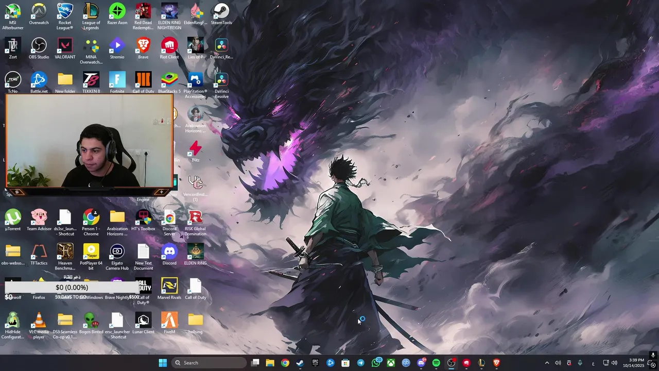Select VALORANT desktop icon
This screenshot has width=659, height=371.
(x=65, y=49)
